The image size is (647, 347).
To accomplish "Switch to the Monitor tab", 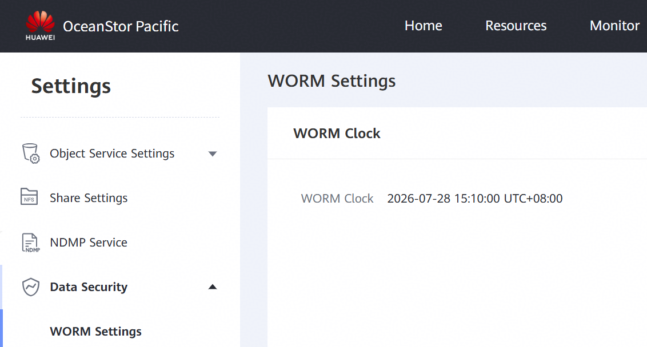I will [x=615, y=26].
